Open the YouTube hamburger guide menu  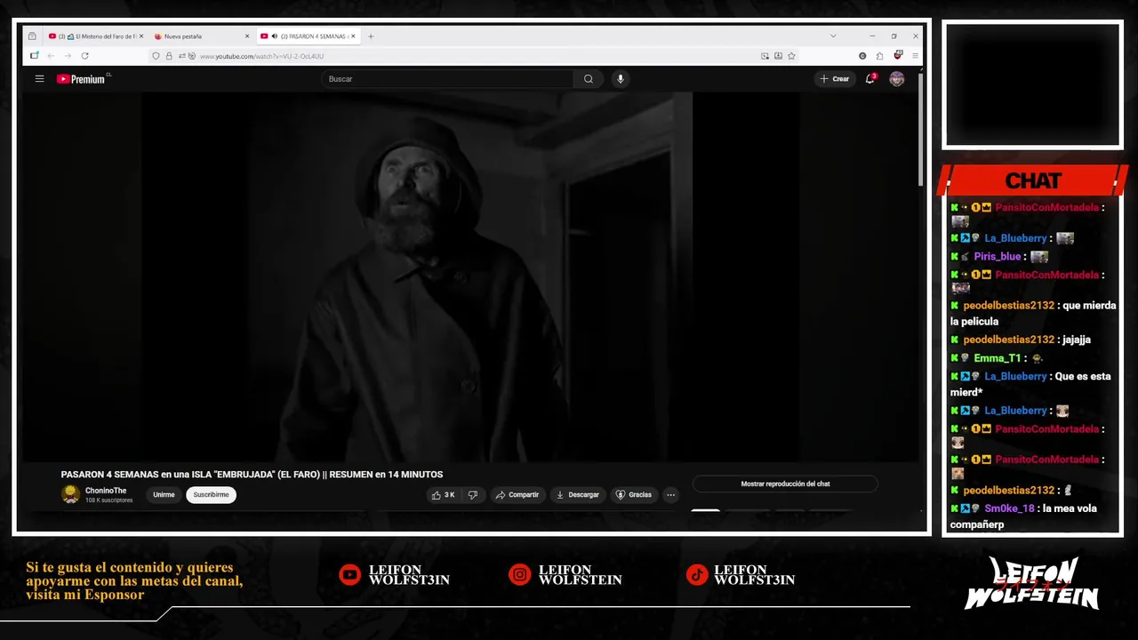pyautogui.click(x=39, y=79)
